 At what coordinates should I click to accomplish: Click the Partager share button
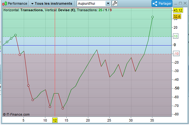point(162,3)
